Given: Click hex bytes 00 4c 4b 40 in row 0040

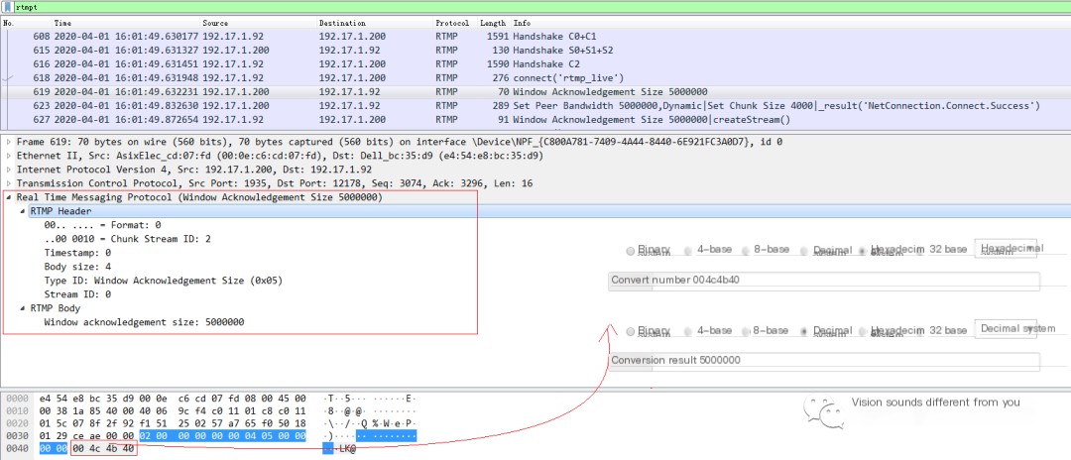Looking at the screenshot, I should (x=104, y=449).
